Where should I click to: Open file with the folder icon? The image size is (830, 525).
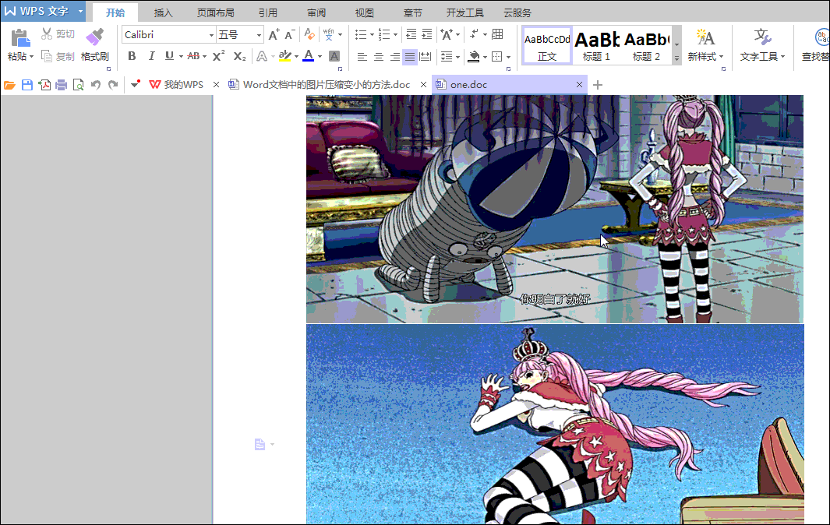click(x=9, y=85)
